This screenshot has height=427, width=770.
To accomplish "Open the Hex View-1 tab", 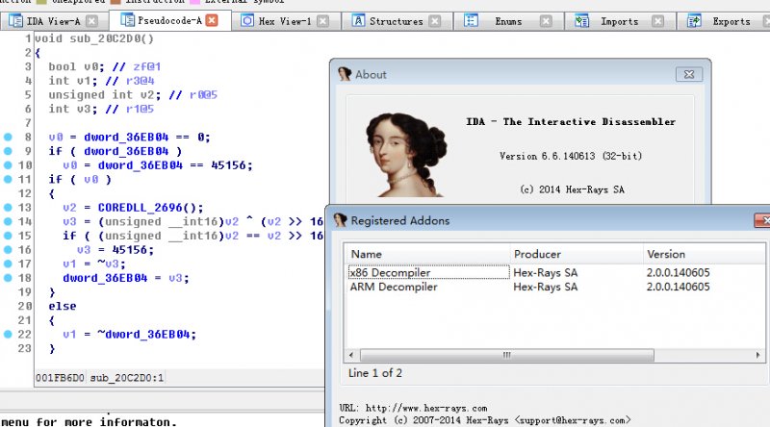I will [x=285, y=21].
